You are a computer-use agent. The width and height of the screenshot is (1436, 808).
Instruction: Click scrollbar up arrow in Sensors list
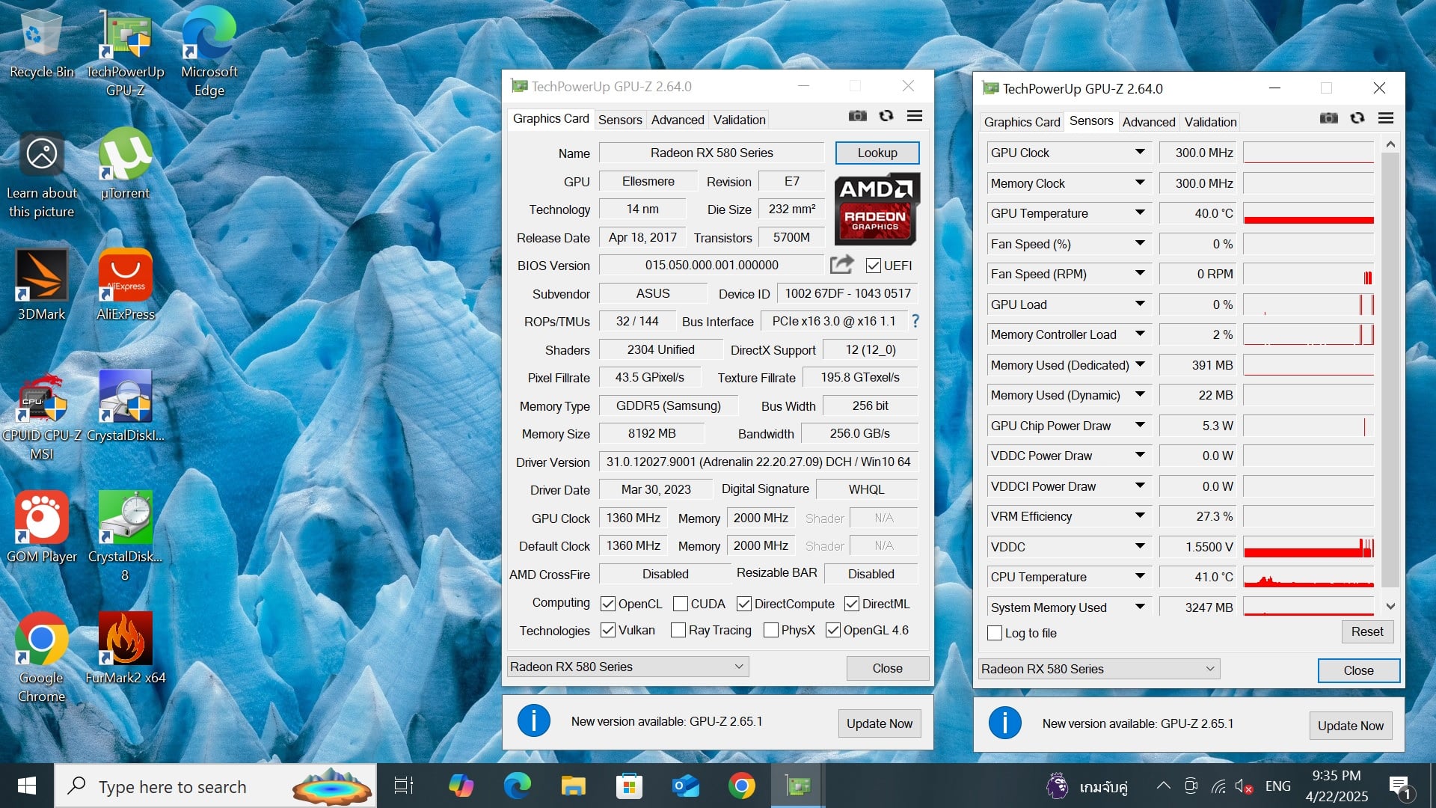[1390, 144]
